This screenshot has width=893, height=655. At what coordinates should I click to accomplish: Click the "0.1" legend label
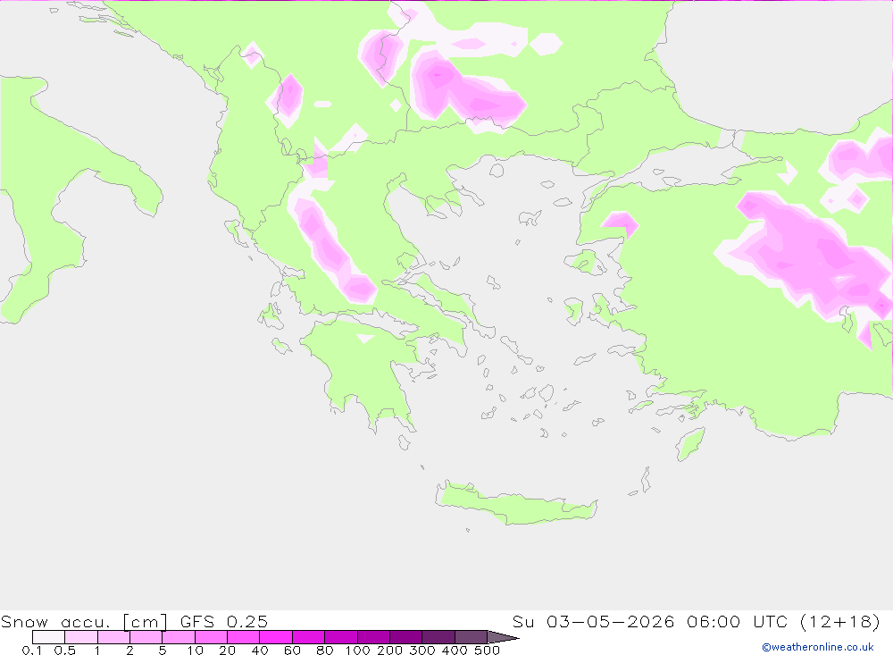click(31, 651)
